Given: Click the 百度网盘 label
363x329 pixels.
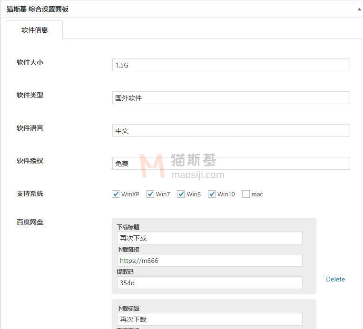Looking at the screenshot, I should pyautogui.click(x=30, y=223).
